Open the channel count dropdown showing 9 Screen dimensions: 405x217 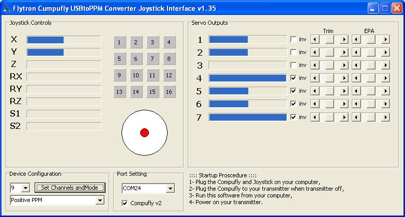(25, 188)
